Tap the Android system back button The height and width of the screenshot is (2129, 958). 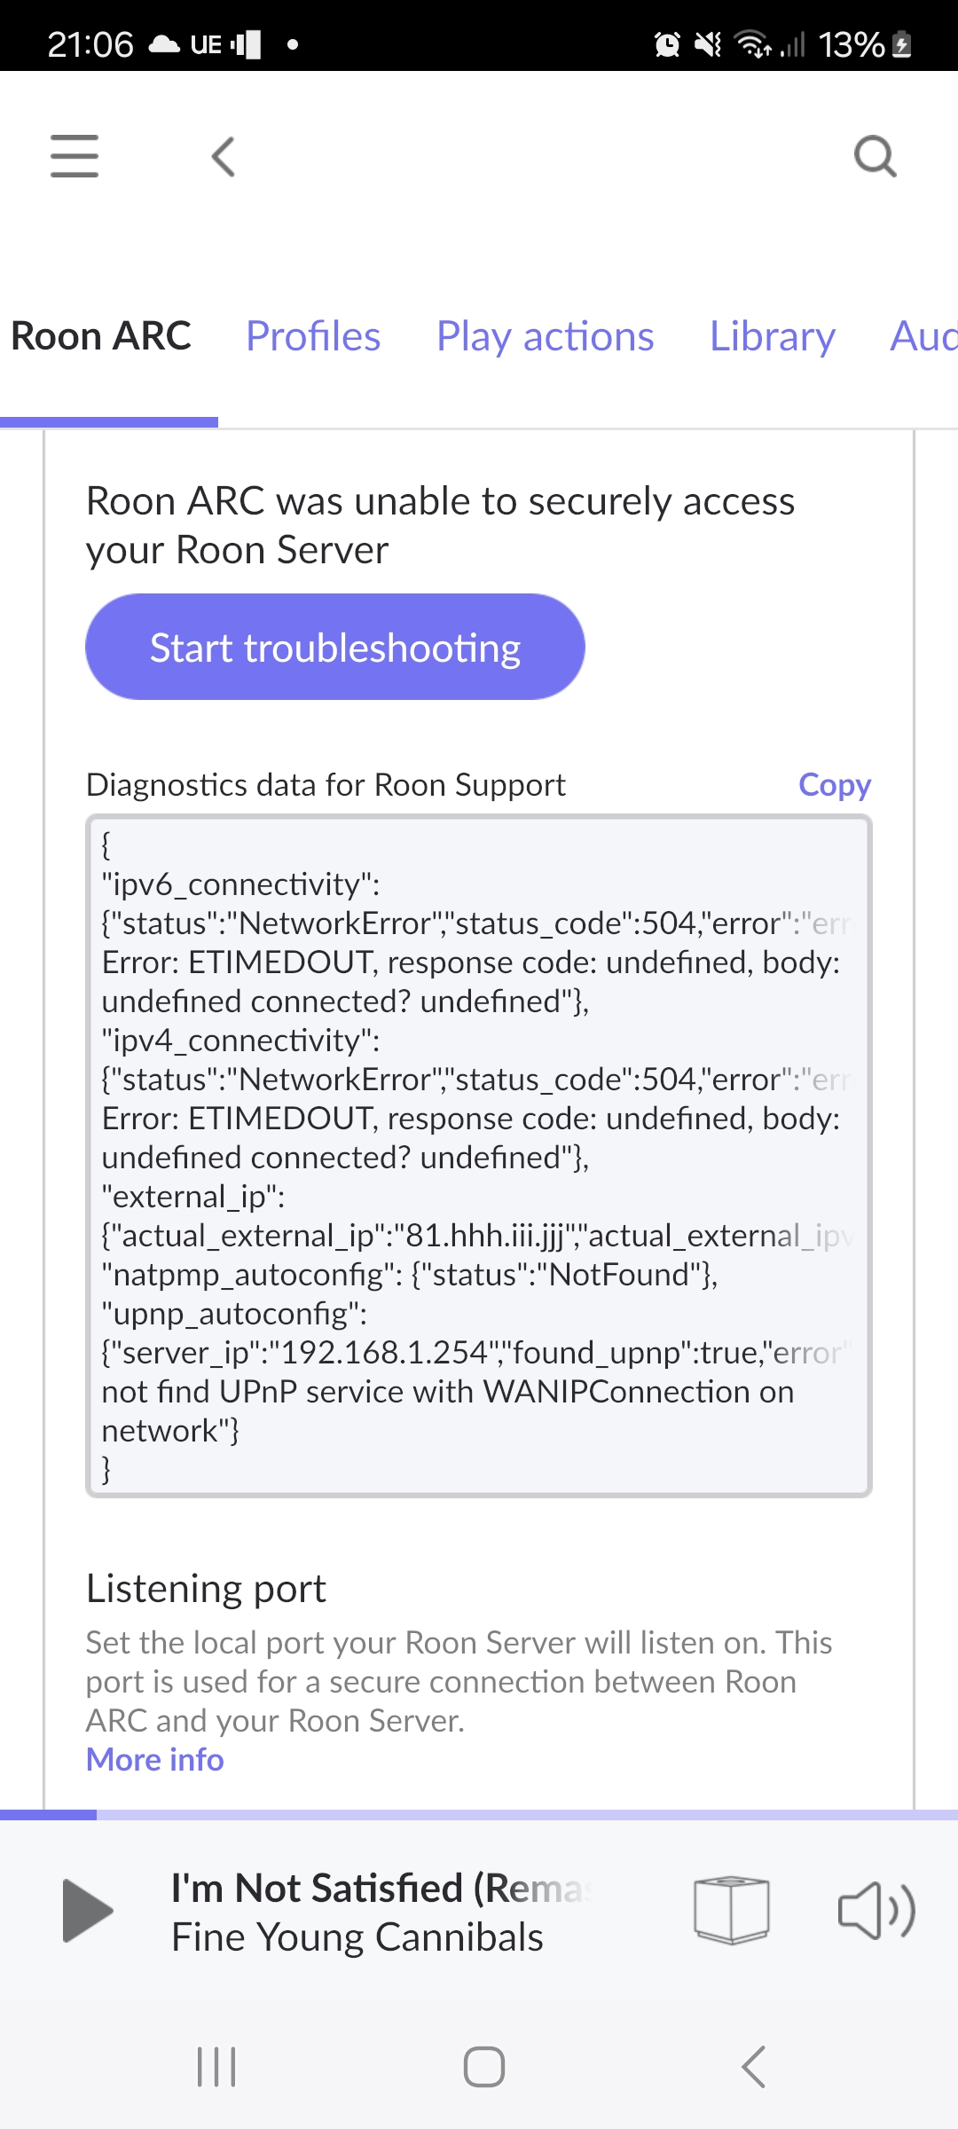tap(753, 2067)
